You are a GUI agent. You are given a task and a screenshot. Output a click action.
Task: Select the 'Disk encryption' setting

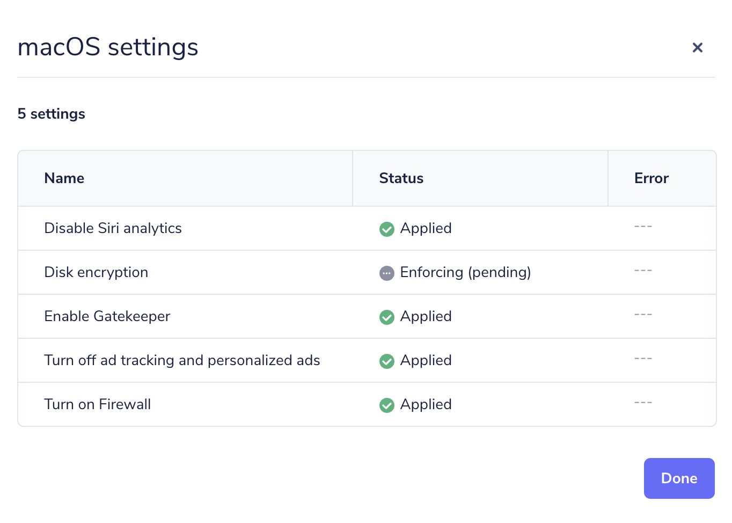pos(96,272)
